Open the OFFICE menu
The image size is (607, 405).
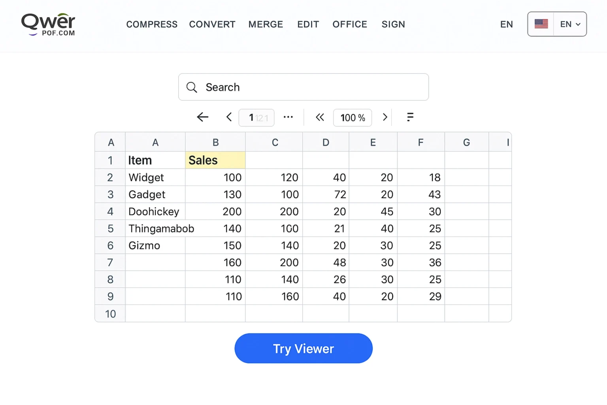350,24
